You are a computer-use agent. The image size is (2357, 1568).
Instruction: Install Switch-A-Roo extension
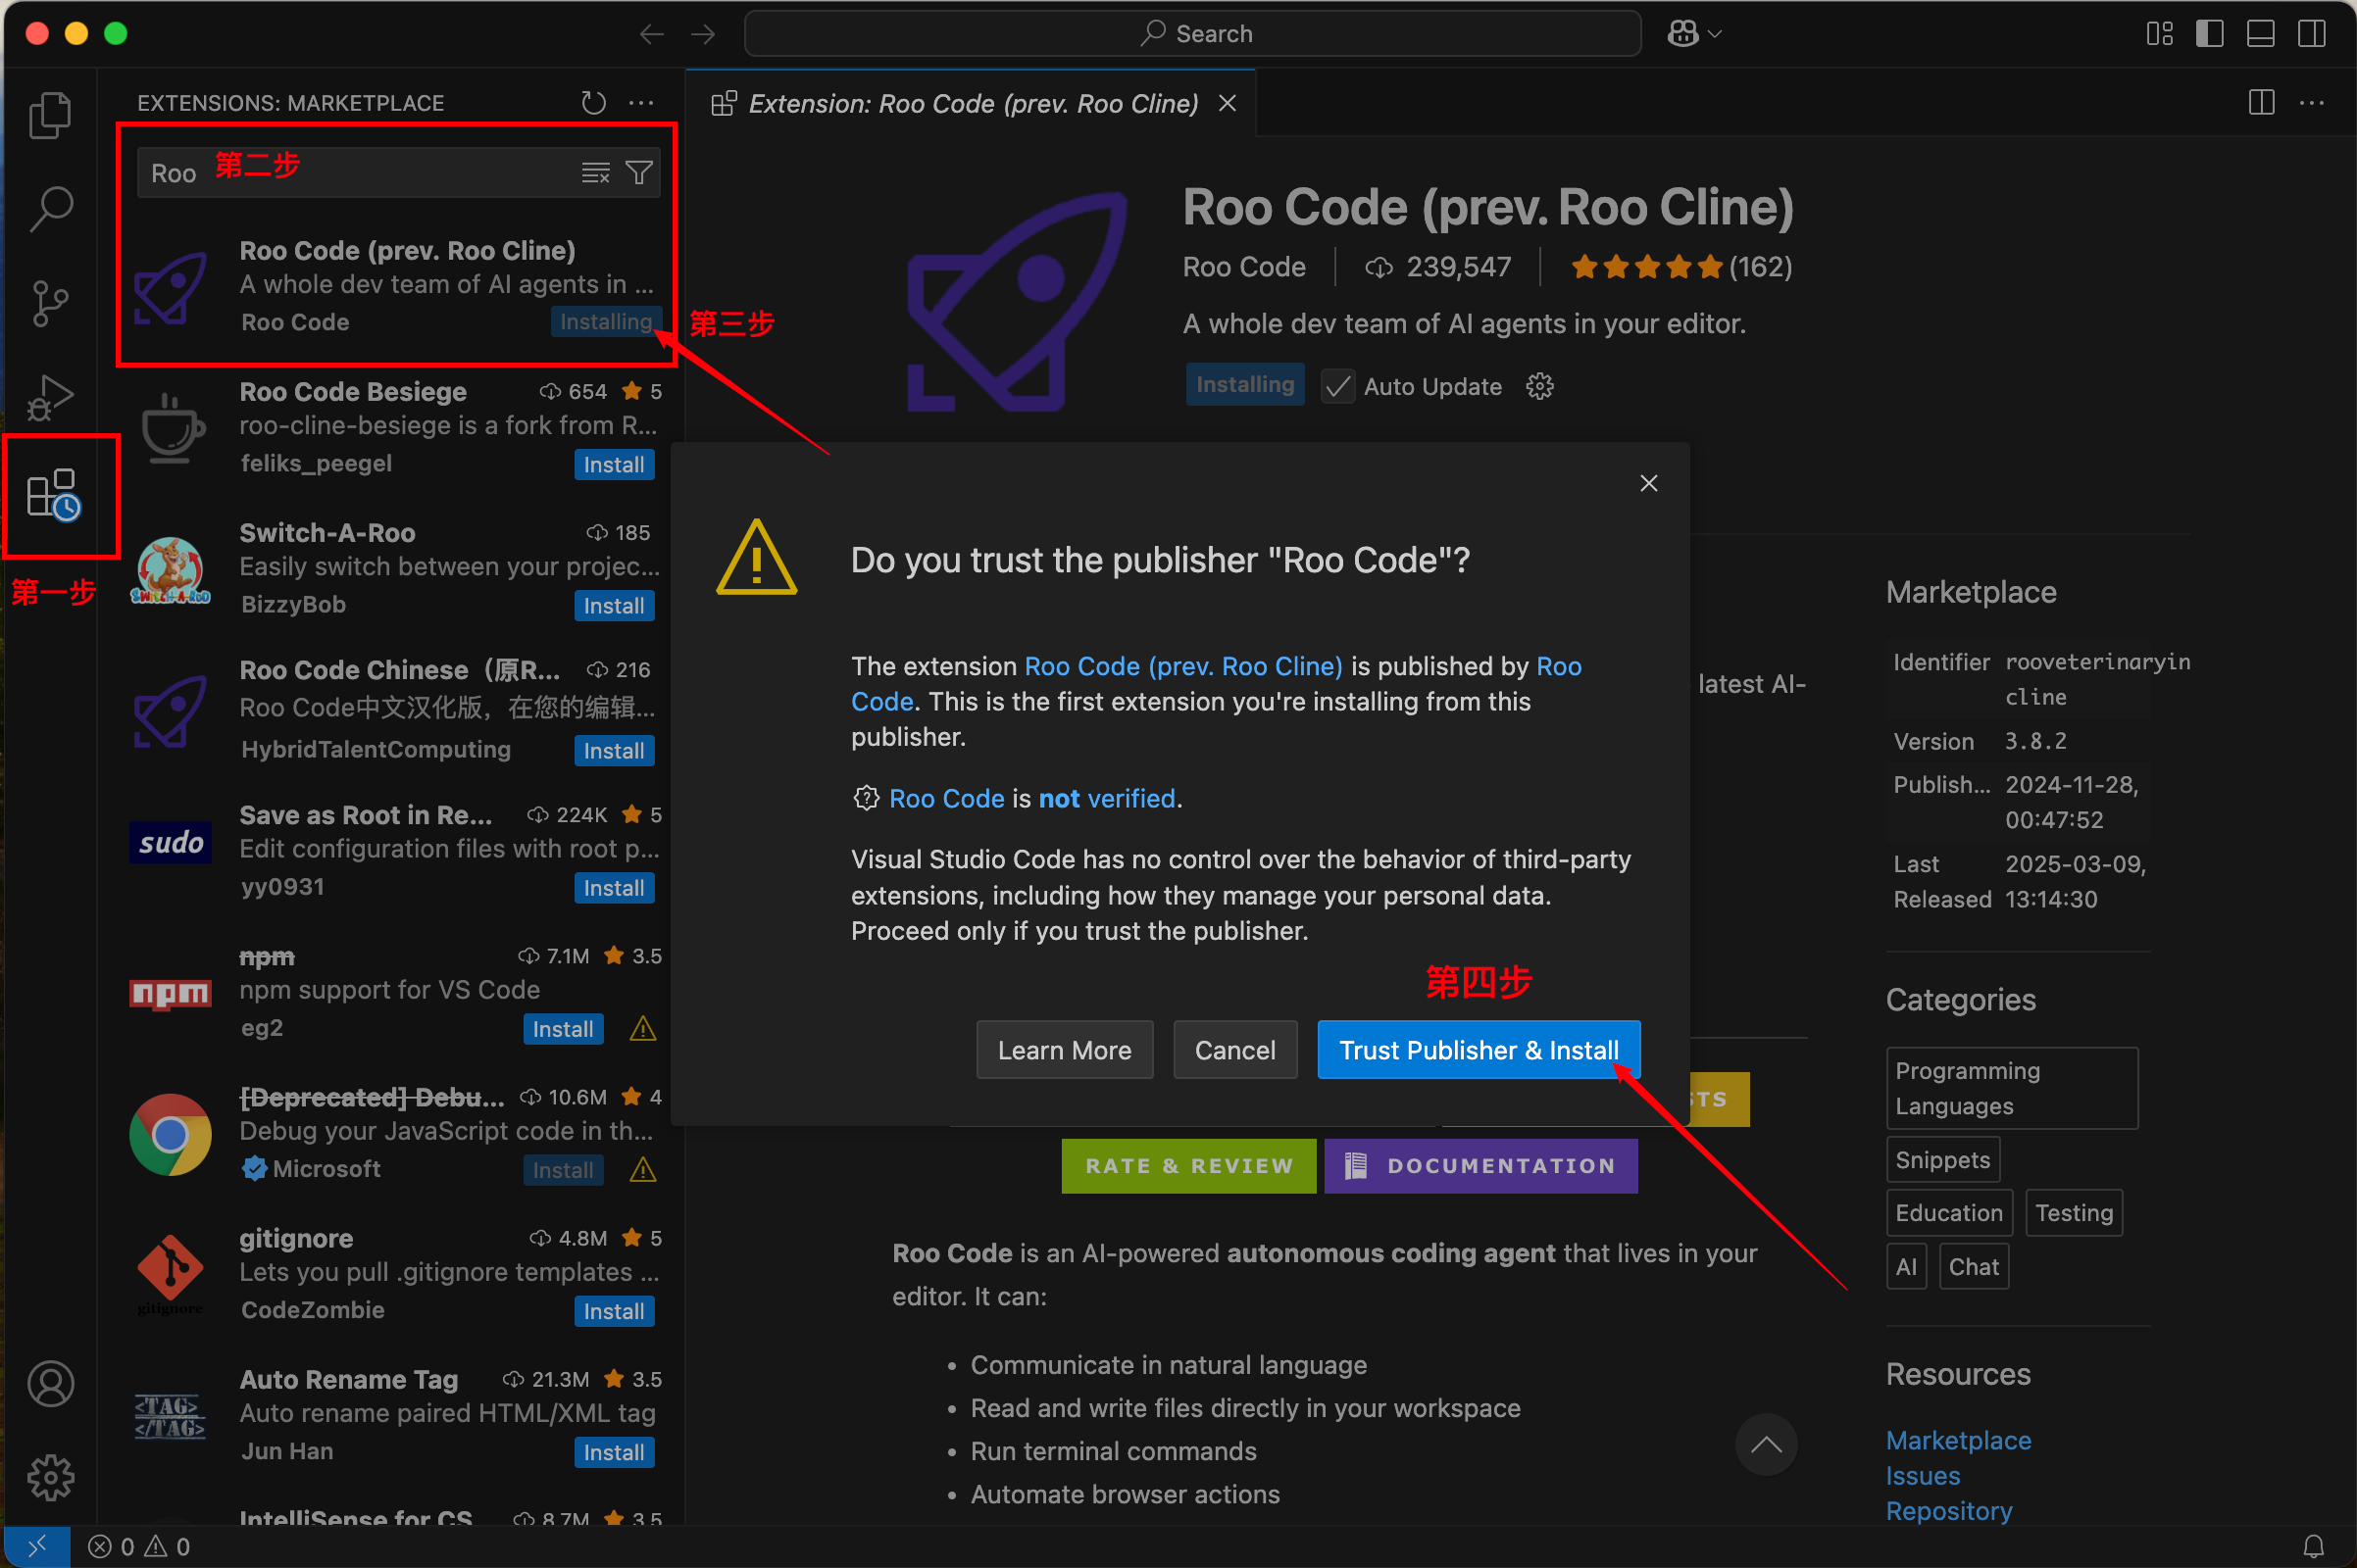613,606
